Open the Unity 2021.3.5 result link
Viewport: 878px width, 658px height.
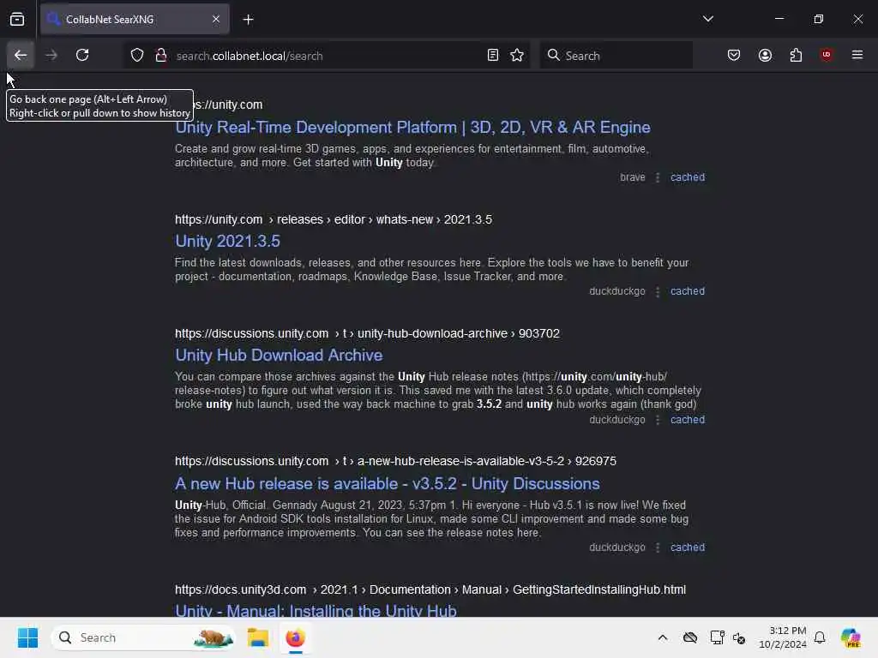pos(228,241)
